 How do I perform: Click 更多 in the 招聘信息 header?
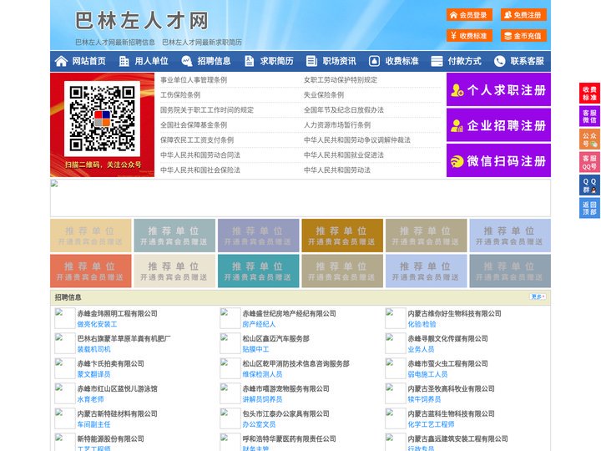(538, 296)
